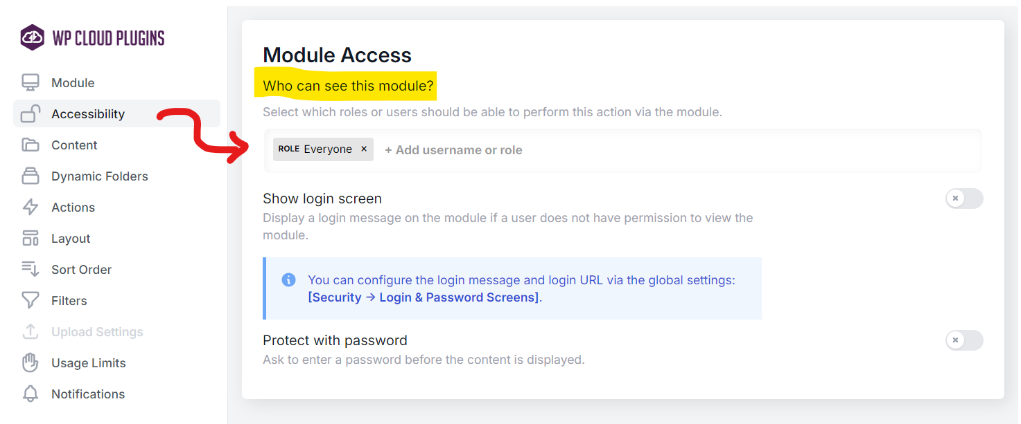Image resolution: width=1021 pixels, height=424 pixels.
Task: Click the Dynamic Folders stacked icon
Action: (x=30, y=176)
